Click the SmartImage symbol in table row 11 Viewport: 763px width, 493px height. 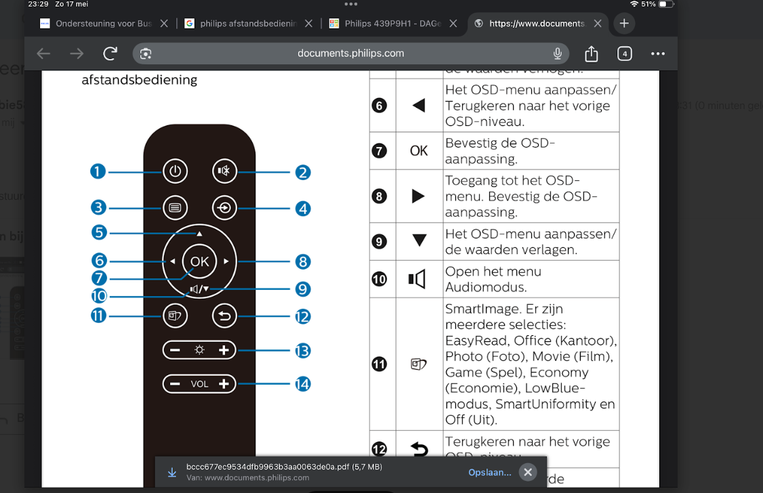click(419, 364)
